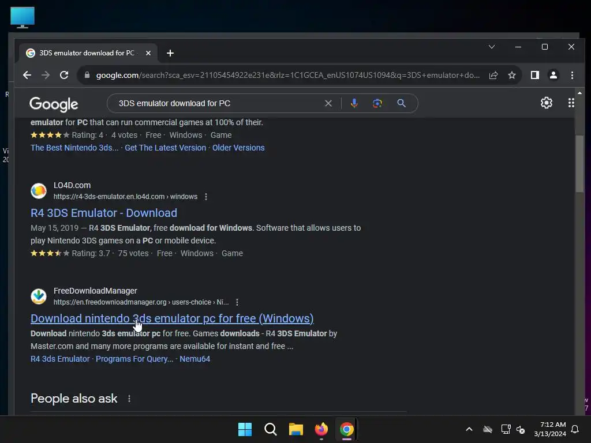
Task: Close the 3DS emulator download tab
Action: pyautogui.click(x=148, y=53)
